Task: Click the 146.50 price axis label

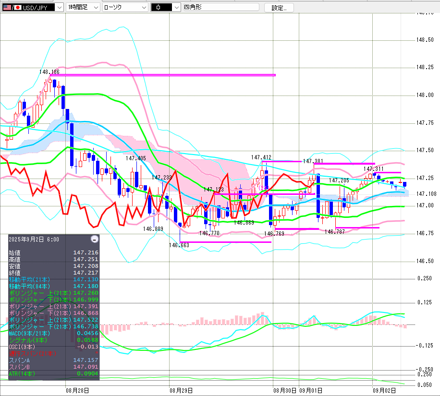Action: tap(425, 261)
